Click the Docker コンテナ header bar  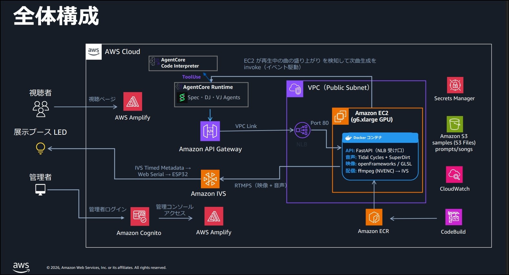click(380, 138)
